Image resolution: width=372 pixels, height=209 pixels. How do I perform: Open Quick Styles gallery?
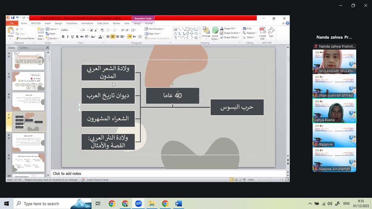pyautogui.click(x=215, y=34)
